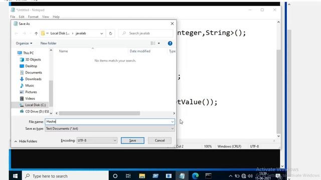Image resolution: width=321 pixels, height=180 pixels.
Task: Open the notification center icon
Action: coord(278,176)
